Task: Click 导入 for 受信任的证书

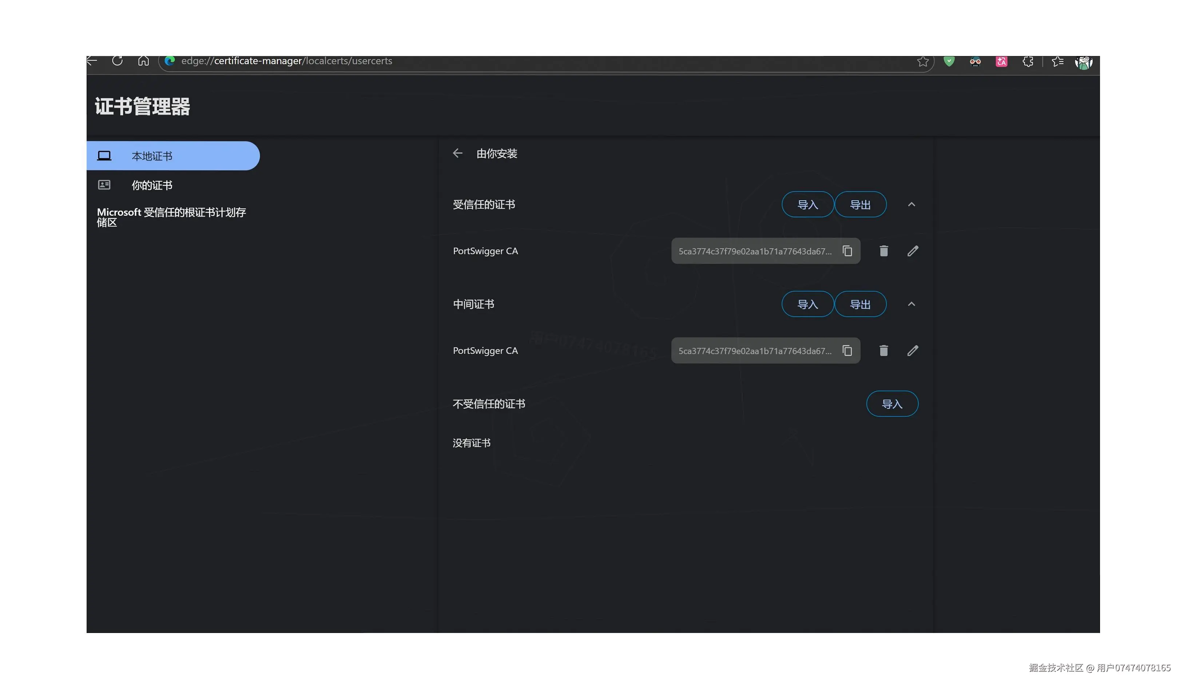Action: [x=807, y=204]
